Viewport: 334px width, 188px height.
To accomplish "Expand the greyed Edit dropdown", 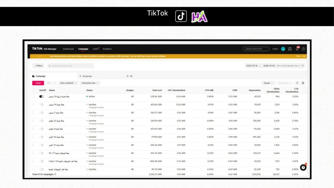I will [51, 83].
